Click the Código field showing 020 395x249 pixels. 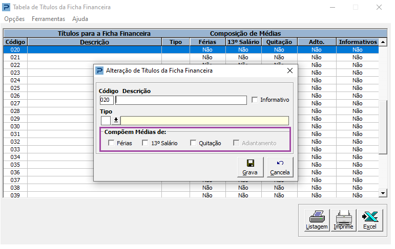pyautogui.click(x=107, y=100)
